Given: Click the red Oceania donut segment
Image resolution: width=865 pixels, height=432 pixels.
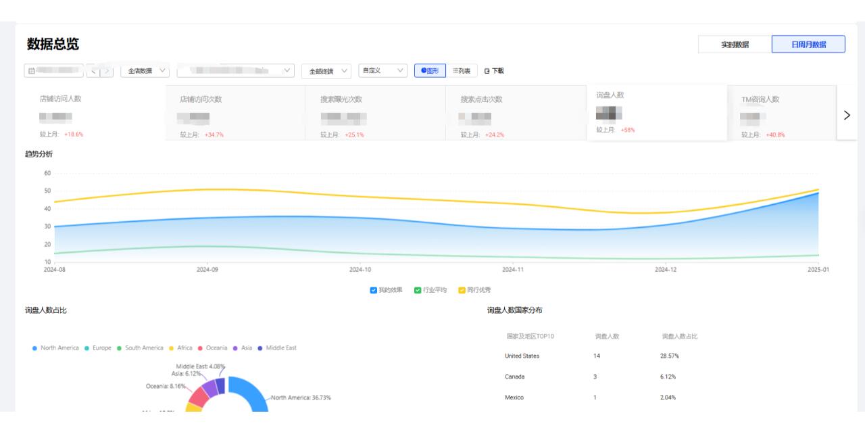Looking at the screenshot, I should tap(197, 397).
